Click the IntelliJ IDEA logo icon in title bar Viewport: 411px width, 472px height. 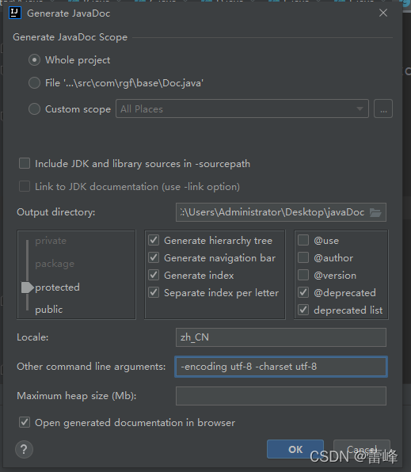(x=15, y=13)
